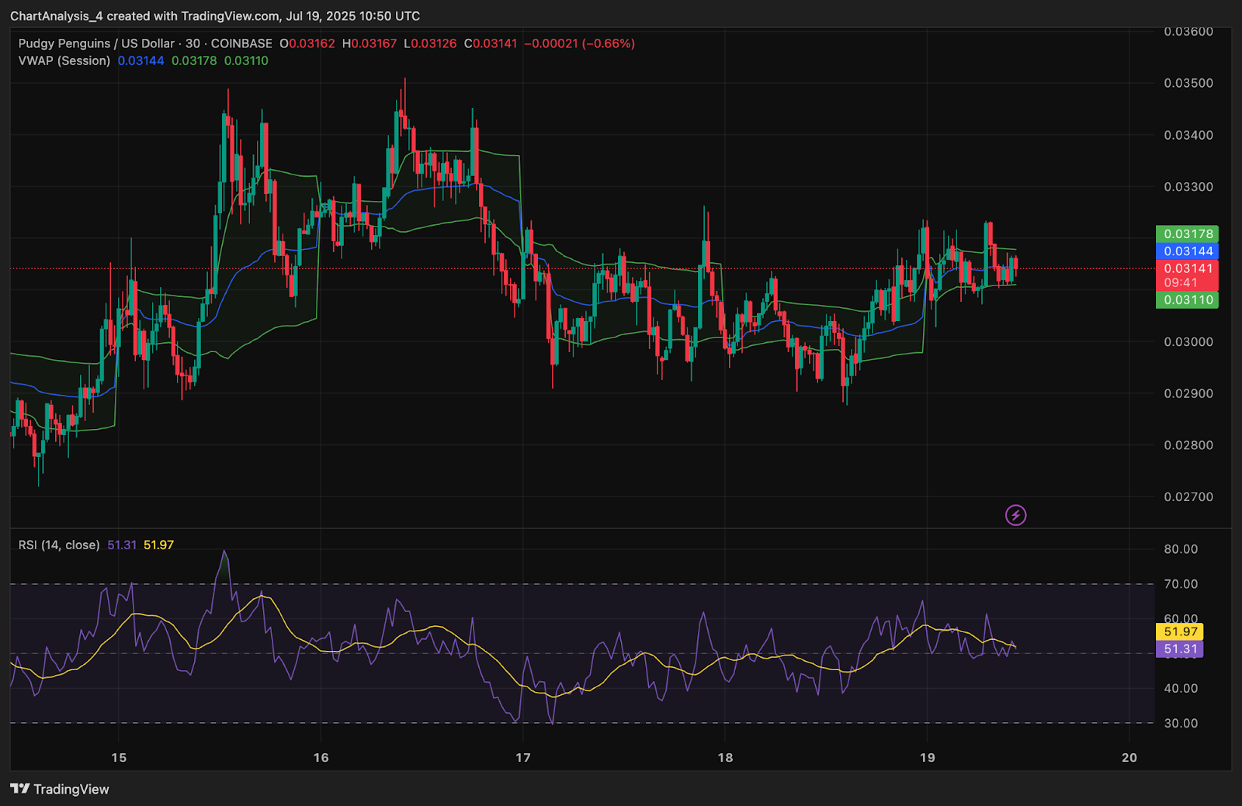Open the TradingView brand link
This screenshot has width=1242, height=806.
click(60, 789)
